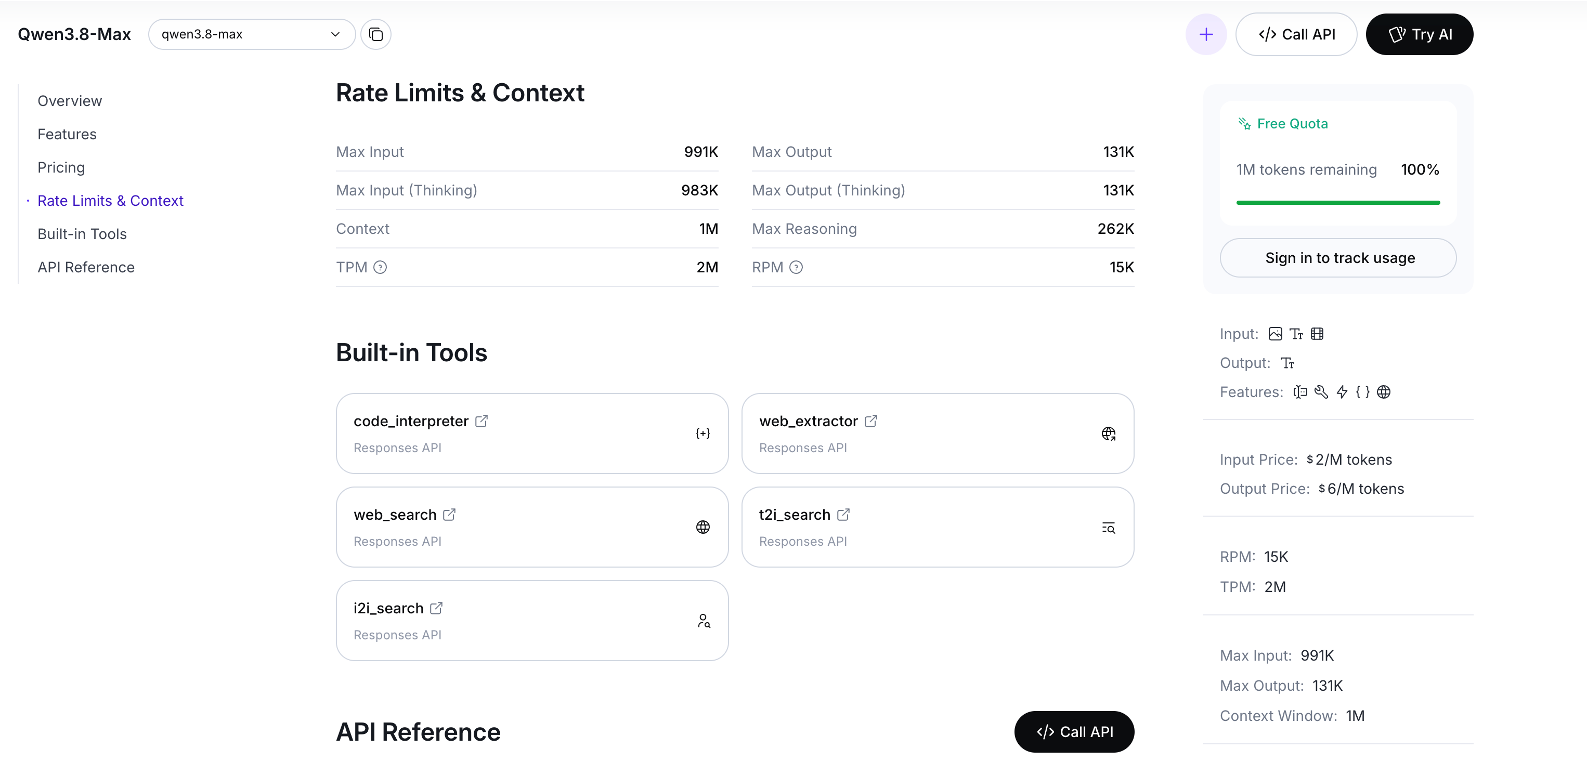Click the Input Price $2/M tokens text

tap(1306, 460)
